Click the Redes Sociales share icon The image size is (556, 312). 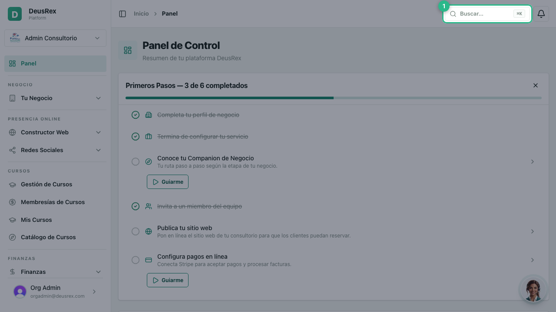click(13, 150)
